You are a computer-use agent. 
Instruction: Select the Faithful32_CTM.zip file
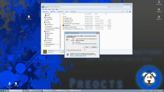click(69, 20)
